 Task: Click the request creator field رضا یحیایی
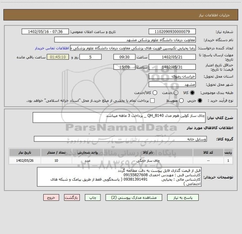tap(133, 48)
